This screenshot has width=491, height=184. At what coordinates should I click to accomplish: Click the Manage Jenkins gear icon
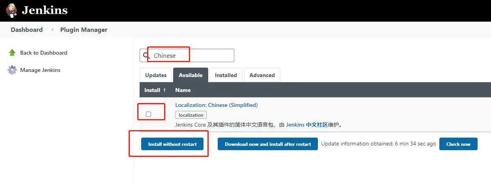tap(13, 70)
